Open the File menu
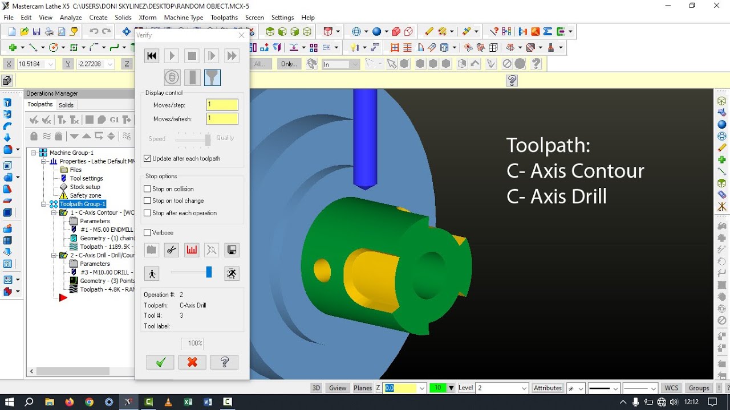Screen dimensions: 730x410 pyautogui.click(x=9, y=18)
